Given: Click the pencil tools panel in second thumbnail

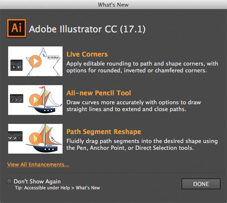Looking at the screenshot, I should tap(16, 100).
